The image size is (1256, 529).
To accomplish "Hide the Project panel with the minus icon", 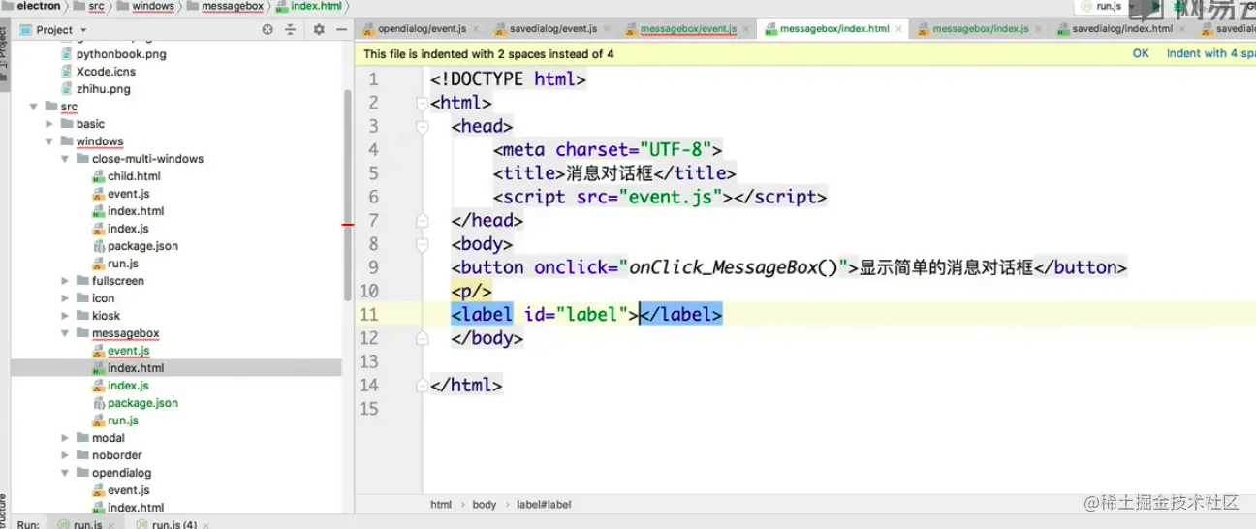I will point(341,30).
